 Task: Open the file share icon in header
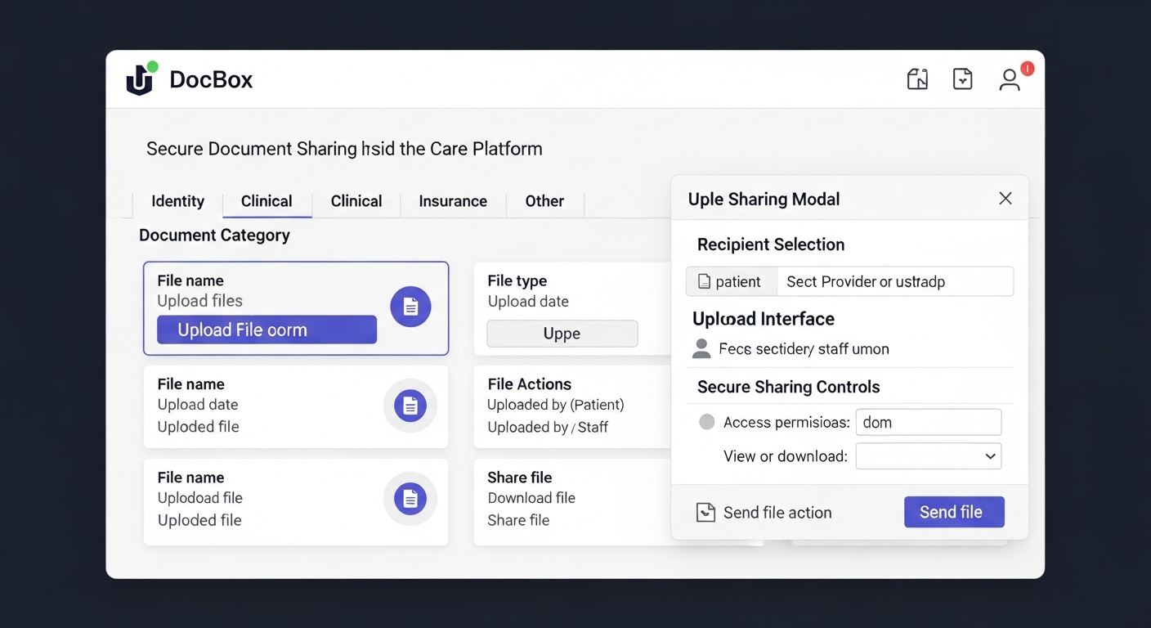click(917, 79)
